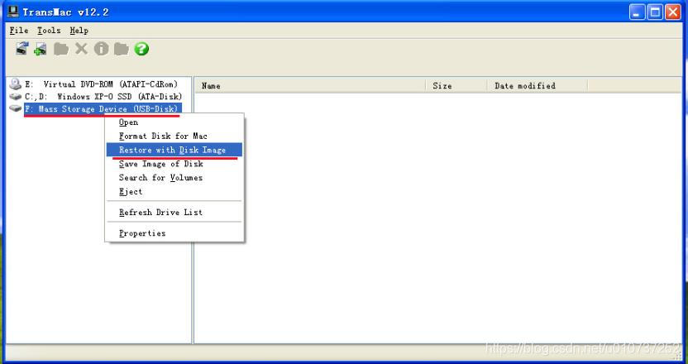Select E: Virtual DVD-ROM drive entry
The height and width of the screenshot is (364, 688).
pyautogui.click(x=102, y=84)
